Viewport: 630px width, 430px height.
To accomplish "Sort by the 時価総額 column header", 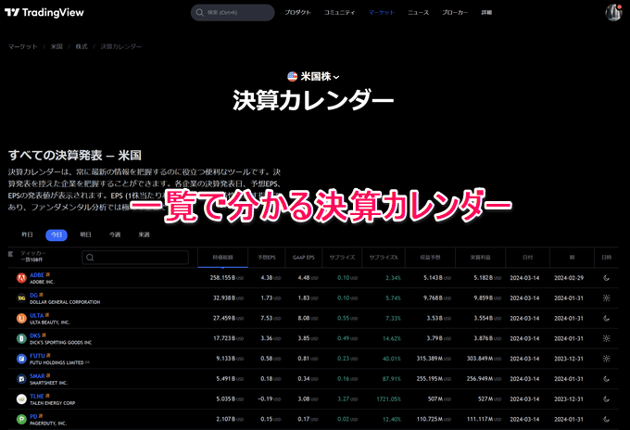I will (x=226, y=257).
